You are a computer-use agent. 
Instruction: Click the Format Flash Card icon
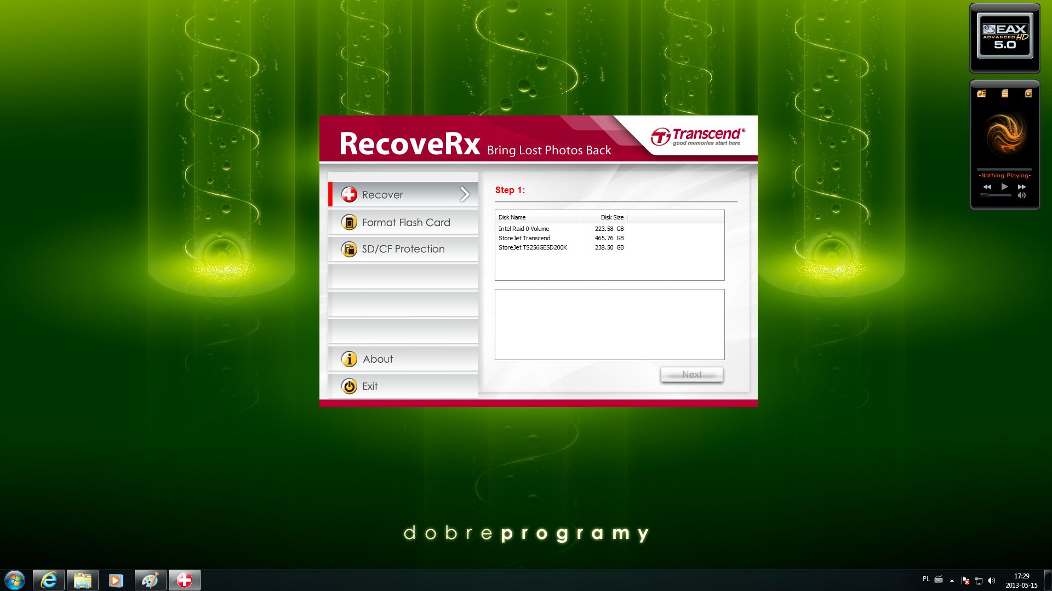click(x=349, y=222)
